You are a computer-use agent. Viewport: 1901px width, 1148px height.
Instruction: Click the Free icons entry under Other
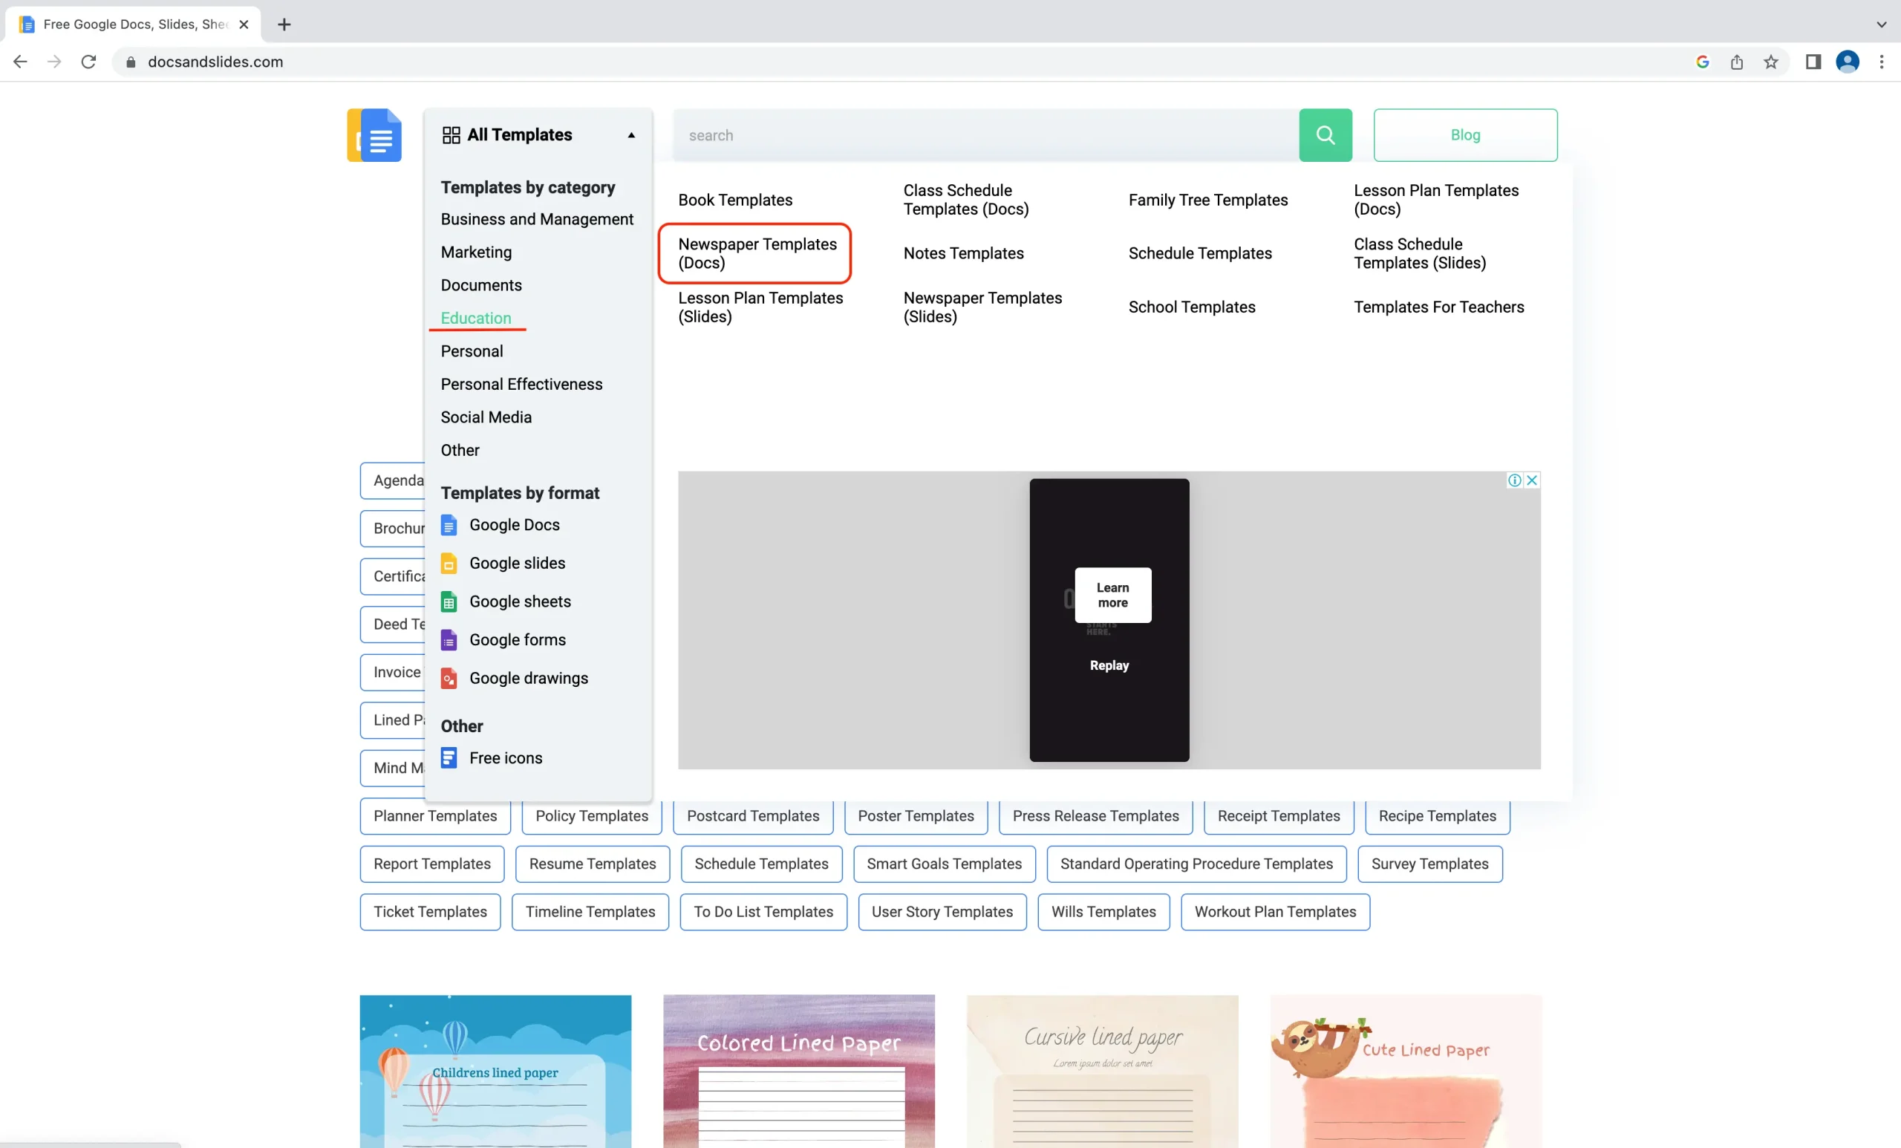506,757
